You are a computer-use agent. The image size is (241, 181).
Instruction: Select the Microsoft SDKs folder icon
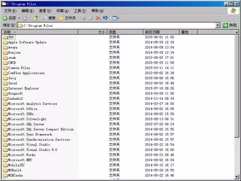(x=5, y=114)
